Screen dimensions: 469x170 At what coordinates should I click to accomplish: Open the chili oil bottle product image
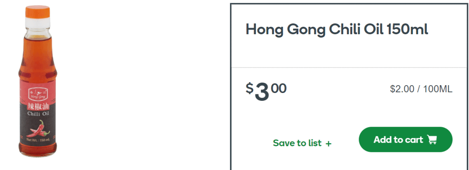pos(38,81)
